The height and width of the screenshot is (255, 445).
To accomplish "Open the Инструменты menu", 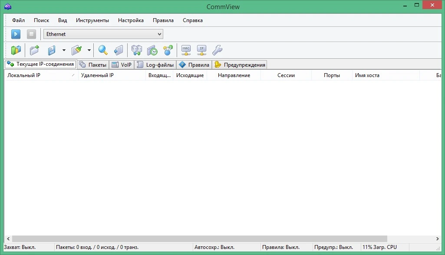I will (92, 20).
